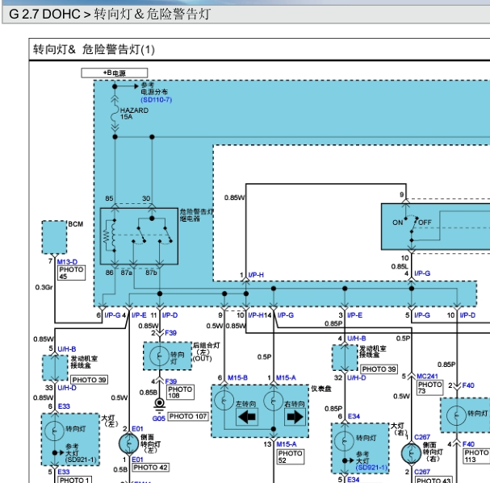Screen dimensions: 490x483
Task: Open F40 connector link at pin 2
Action: pos(468,385)
